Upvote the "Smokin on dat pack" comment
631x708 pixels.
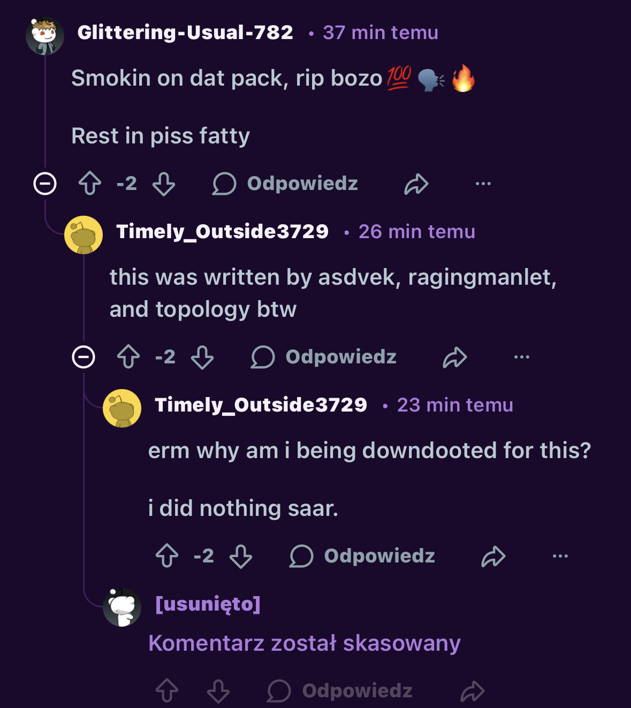(x=91, y=184)
